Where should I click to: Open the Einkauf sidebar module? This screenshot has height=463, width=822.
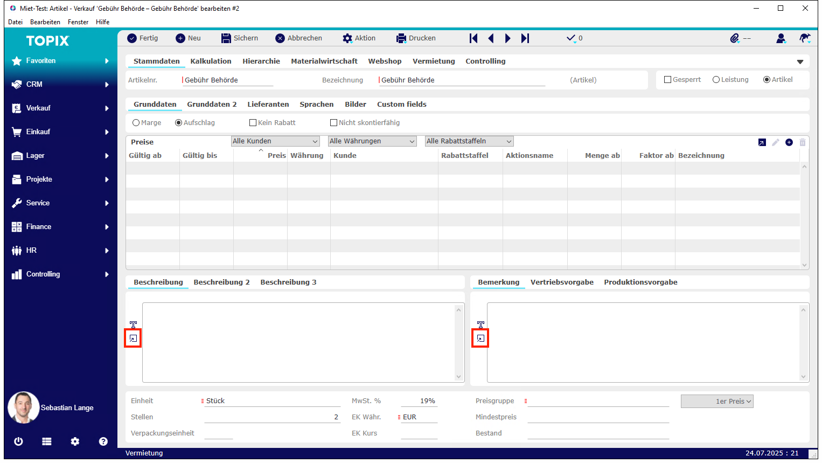[x=60, y=132]
